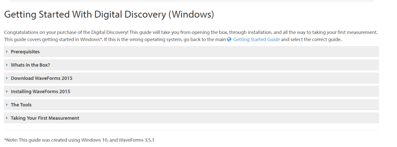Open the Getting Started Guide link

tap(256, 40)
